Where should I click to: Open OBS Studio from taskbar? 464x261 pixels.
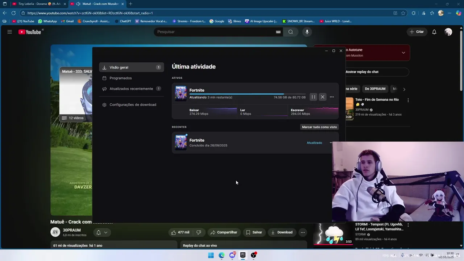253,255
